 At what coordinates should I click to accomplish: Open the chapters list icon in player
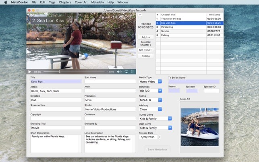pos(133,72)
